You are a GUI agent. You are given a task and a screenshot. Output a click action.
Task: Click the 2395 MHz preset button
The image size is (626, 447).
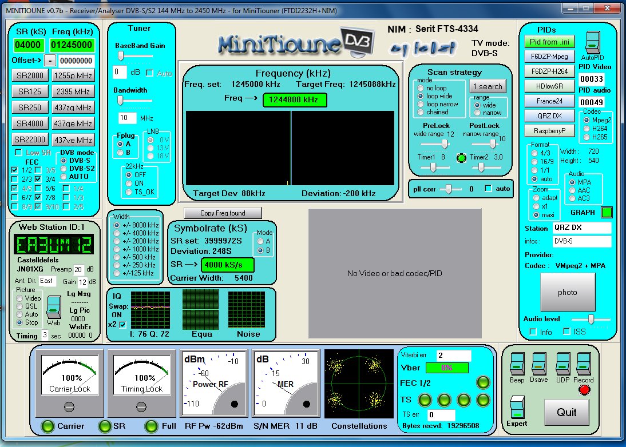coord(73,91)
